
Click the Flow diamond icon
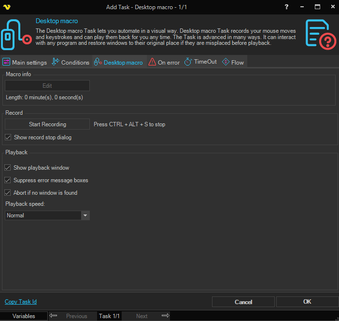(x=226, y=62)
